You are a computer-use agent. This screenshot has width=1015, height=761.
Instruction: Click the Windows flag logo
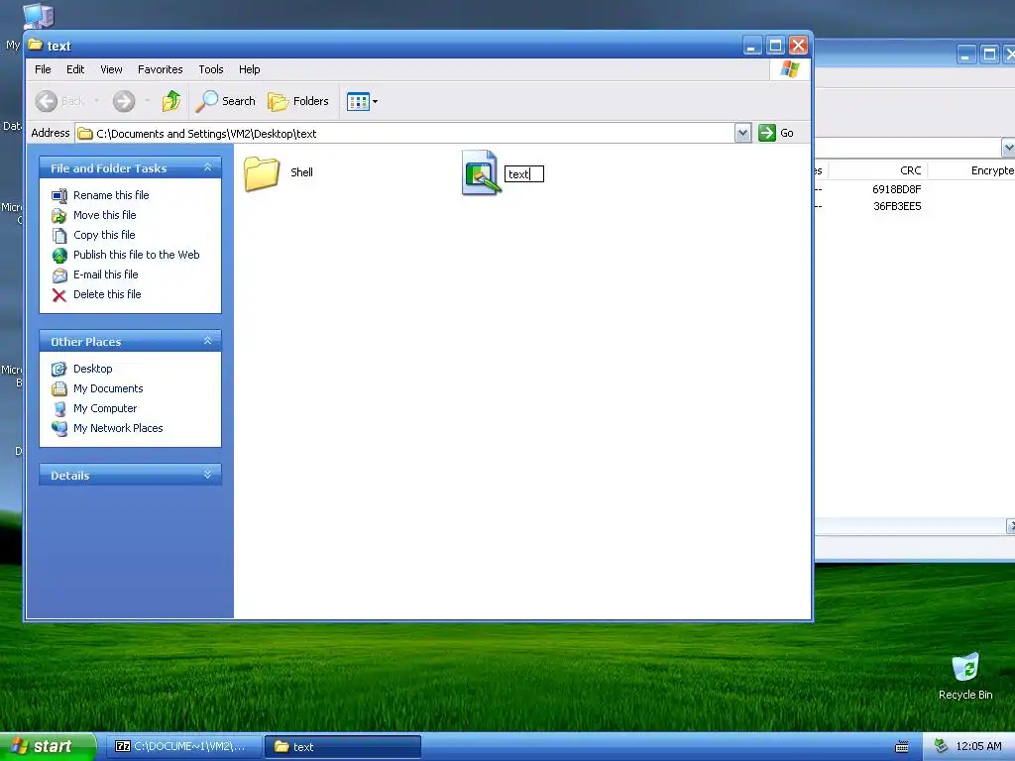(789, 69)
